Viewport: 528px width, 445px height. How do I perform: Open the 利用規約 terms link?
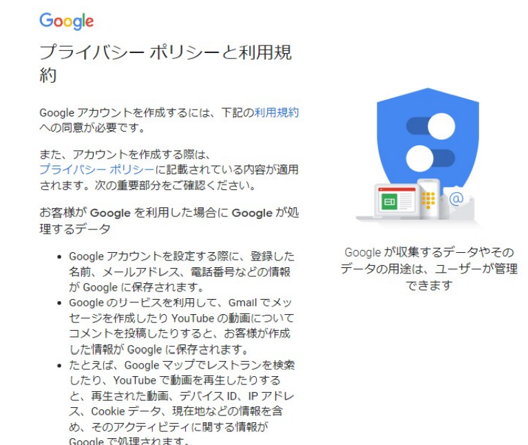[276, 112]
